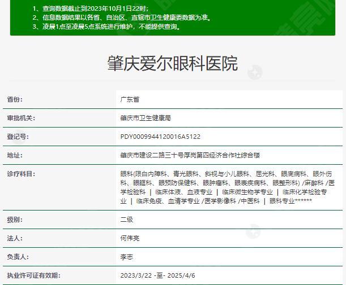Select the value 广东省
The image size is (346, 285).
click(x=130, y=99)
